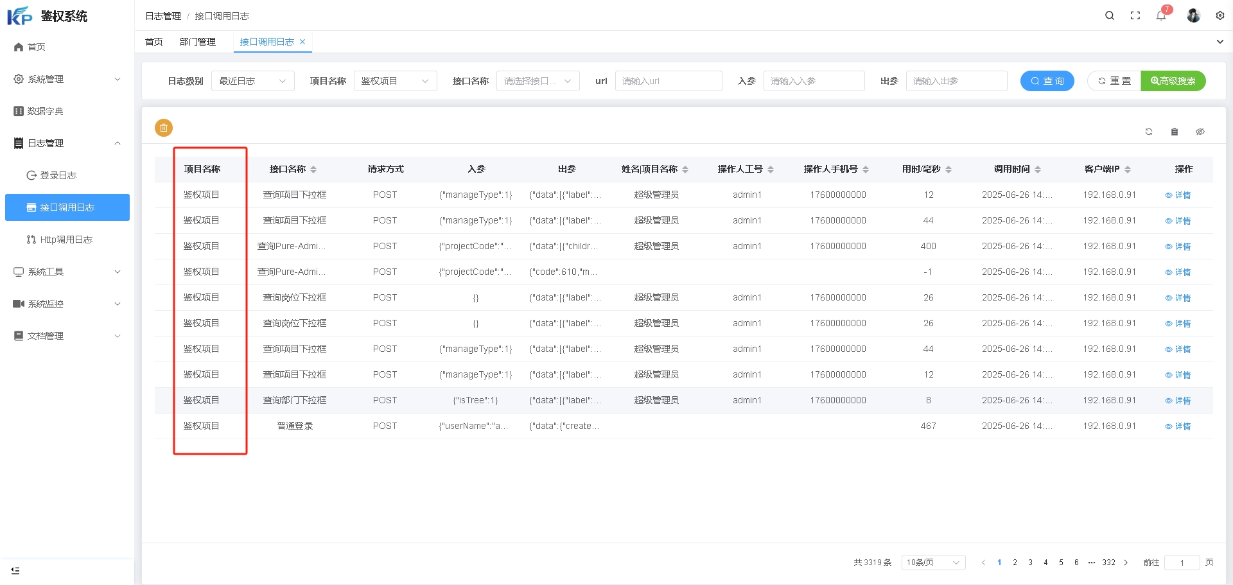The image size is (1233, 585).
Task: Click the url input field
Action: pos(669,81)
